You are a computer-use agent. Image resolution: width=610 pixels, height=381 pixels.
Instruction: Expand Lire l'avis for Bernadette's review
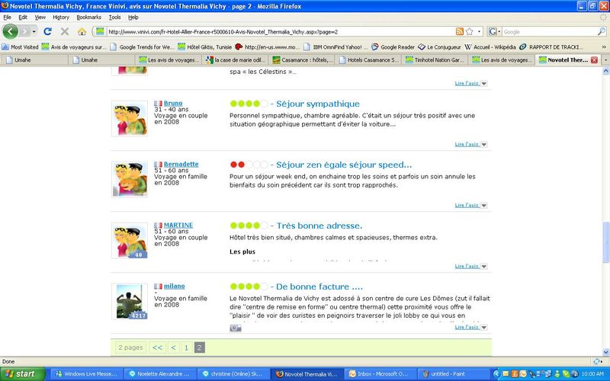(x=470, y=205)
